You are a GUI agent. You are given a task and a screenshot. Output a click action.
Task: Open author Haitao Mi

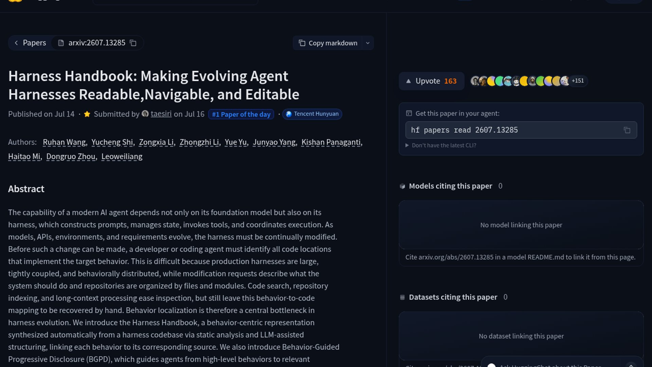tap(24, 156)
